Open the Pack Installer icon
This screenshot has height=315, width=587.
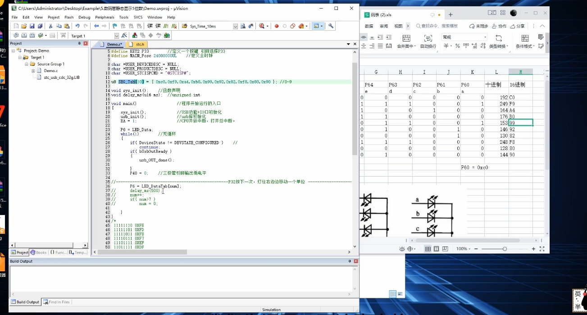pos(167,35)
